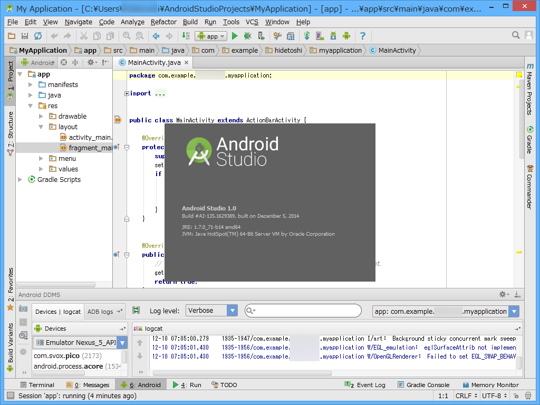Screen dimensions: 540x405
Task: Click the logcat search field
Action: pyautogui.click(x=303, y=311)
